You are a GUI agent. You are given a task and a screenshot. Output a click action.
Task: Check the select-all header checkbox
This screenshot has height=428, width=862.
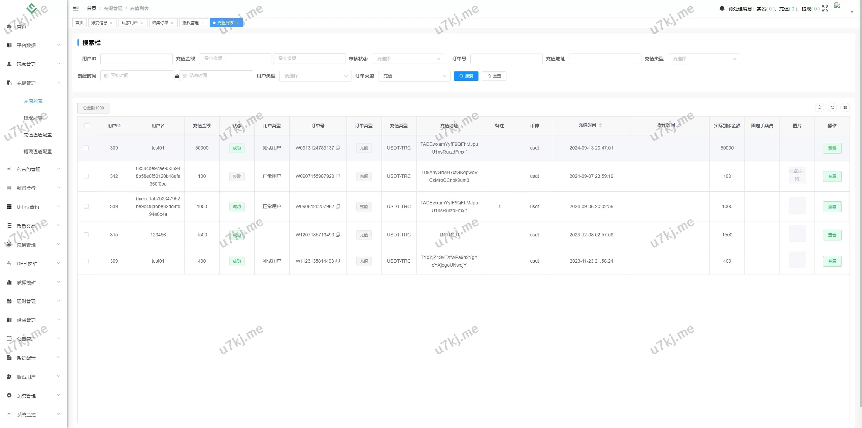87,126
